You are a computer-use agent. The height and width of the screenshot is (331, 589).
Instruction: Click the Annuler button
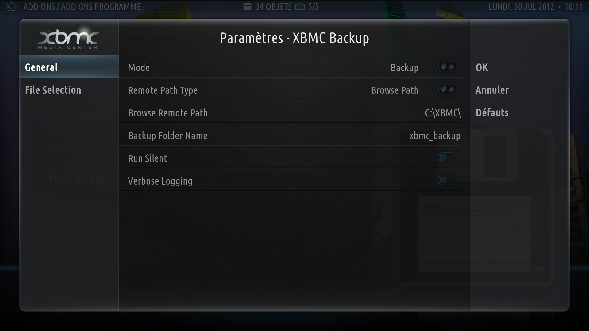492,90
